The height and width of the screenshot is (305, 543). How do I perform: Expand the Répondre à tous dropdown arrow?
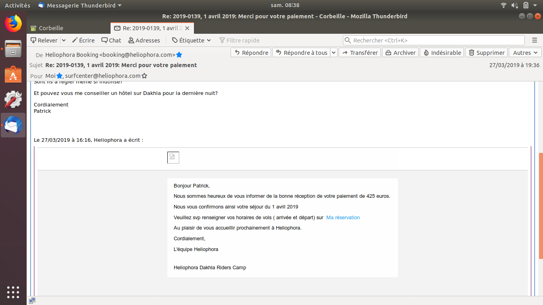334,52
